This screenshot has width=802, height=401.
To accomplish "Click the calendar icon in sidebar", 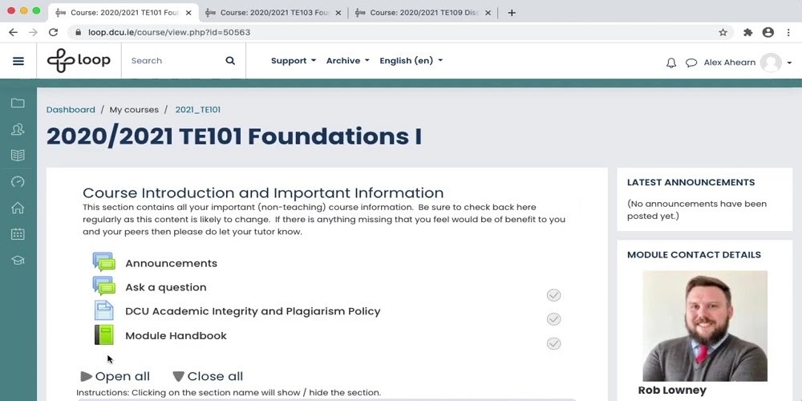I will coord(18,234).
